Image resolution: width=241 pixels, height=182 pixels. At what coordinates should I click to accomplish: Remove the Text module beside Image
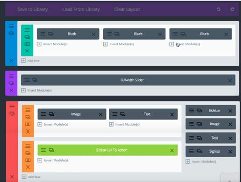[x=172, y=115]
